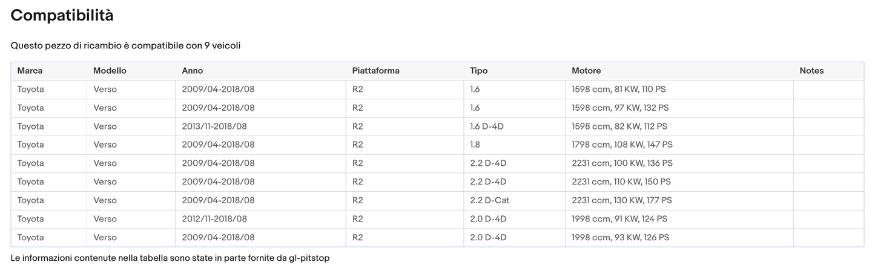Select the 2231 ccm, 130 KW, 177 PS cell

[x=621, y=200]
